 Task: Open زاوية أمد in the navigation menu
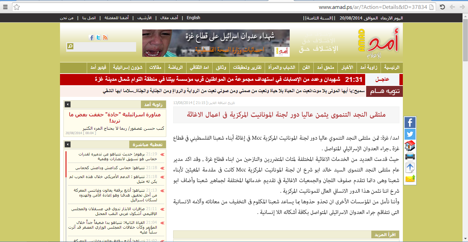coord(369,67)
